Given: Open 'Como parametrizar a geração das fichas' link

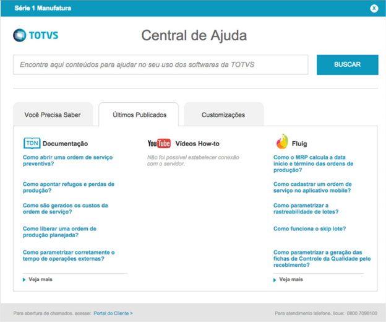Looking at the screenshot, I should [322, 259].
